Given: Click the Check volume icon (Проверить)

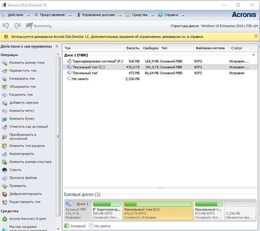Looking at the screenshot, I should [x=5, y=186].
